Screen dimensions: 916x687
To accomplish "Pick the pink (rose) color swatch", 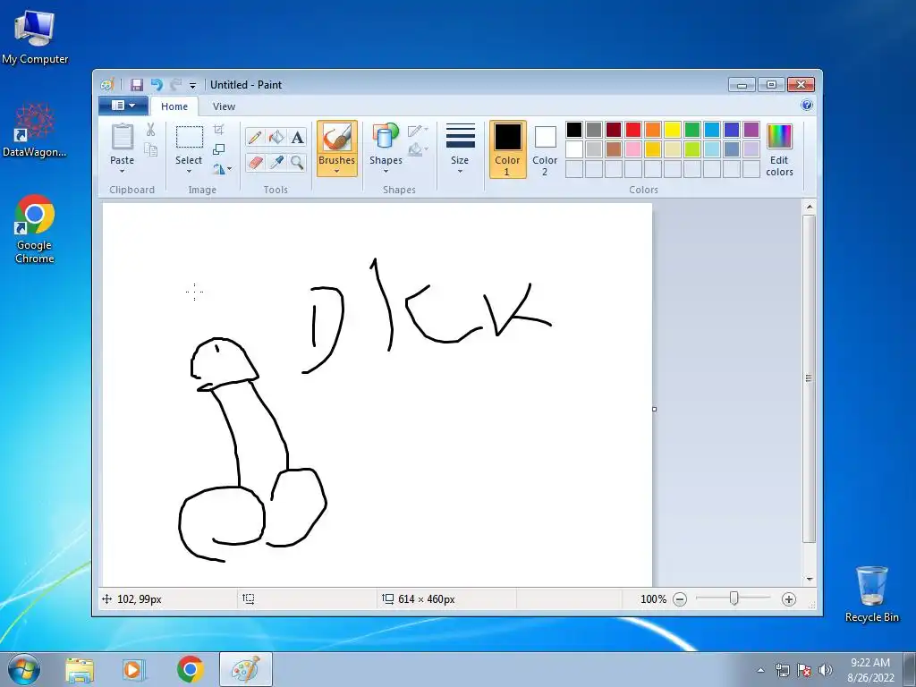I will click(x=633, y=149).
